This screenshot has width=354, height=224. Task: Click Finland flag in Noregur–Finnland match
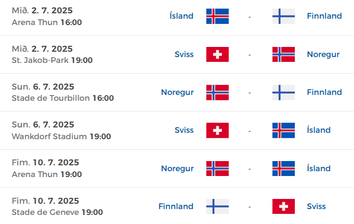[x=284, y=92]
